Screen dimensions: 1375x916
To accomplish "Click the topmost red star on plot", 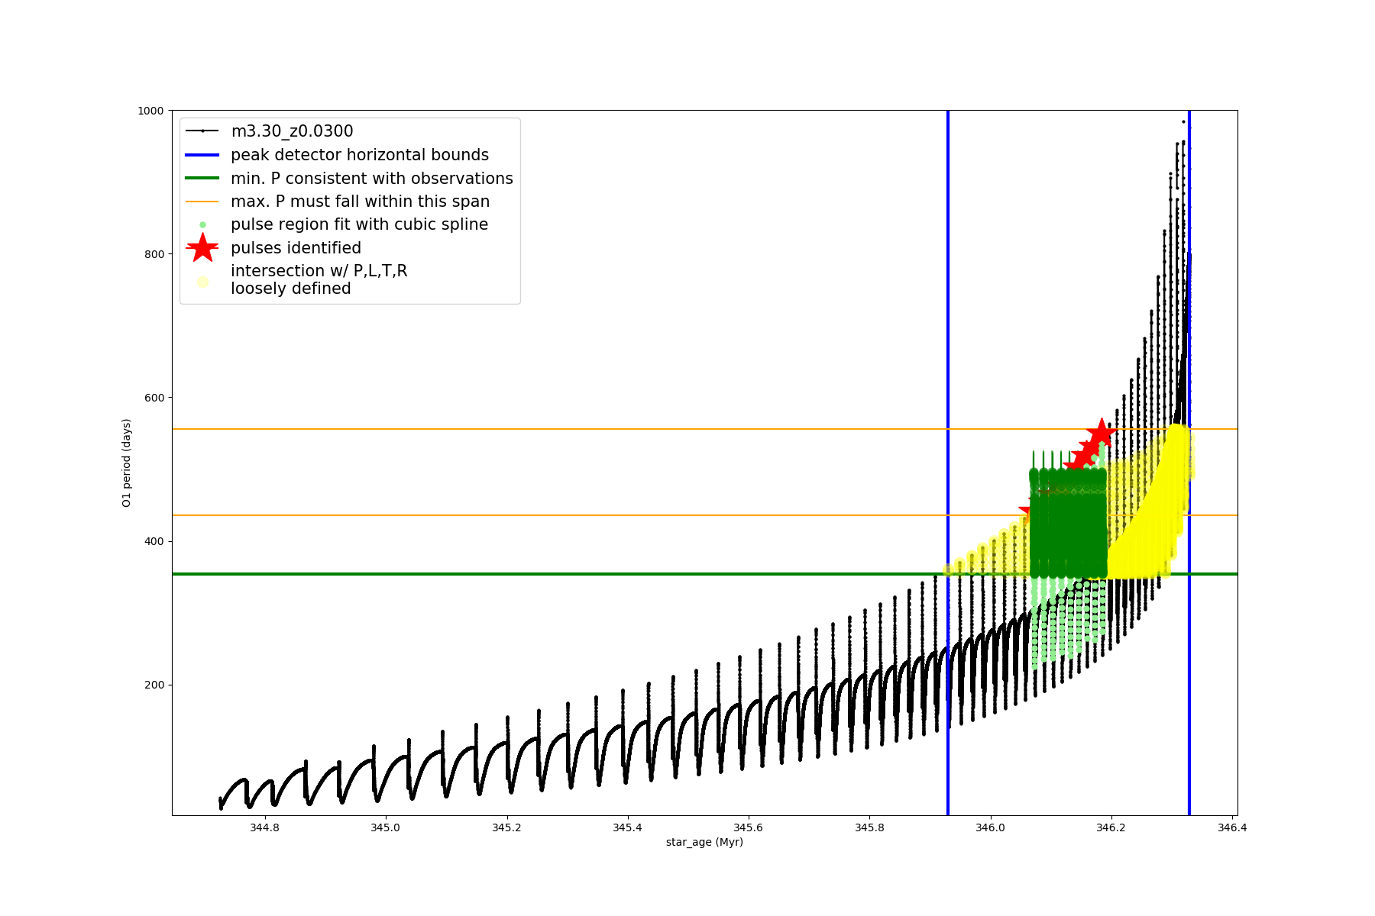I will 1101,433.
